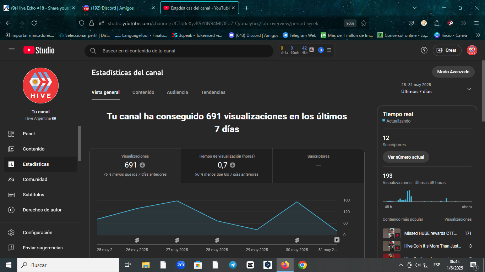Viewport: 485px width, 272px height.
Task: Open Derechos de autor in sidebar
Action: click(x=41, y=210)
